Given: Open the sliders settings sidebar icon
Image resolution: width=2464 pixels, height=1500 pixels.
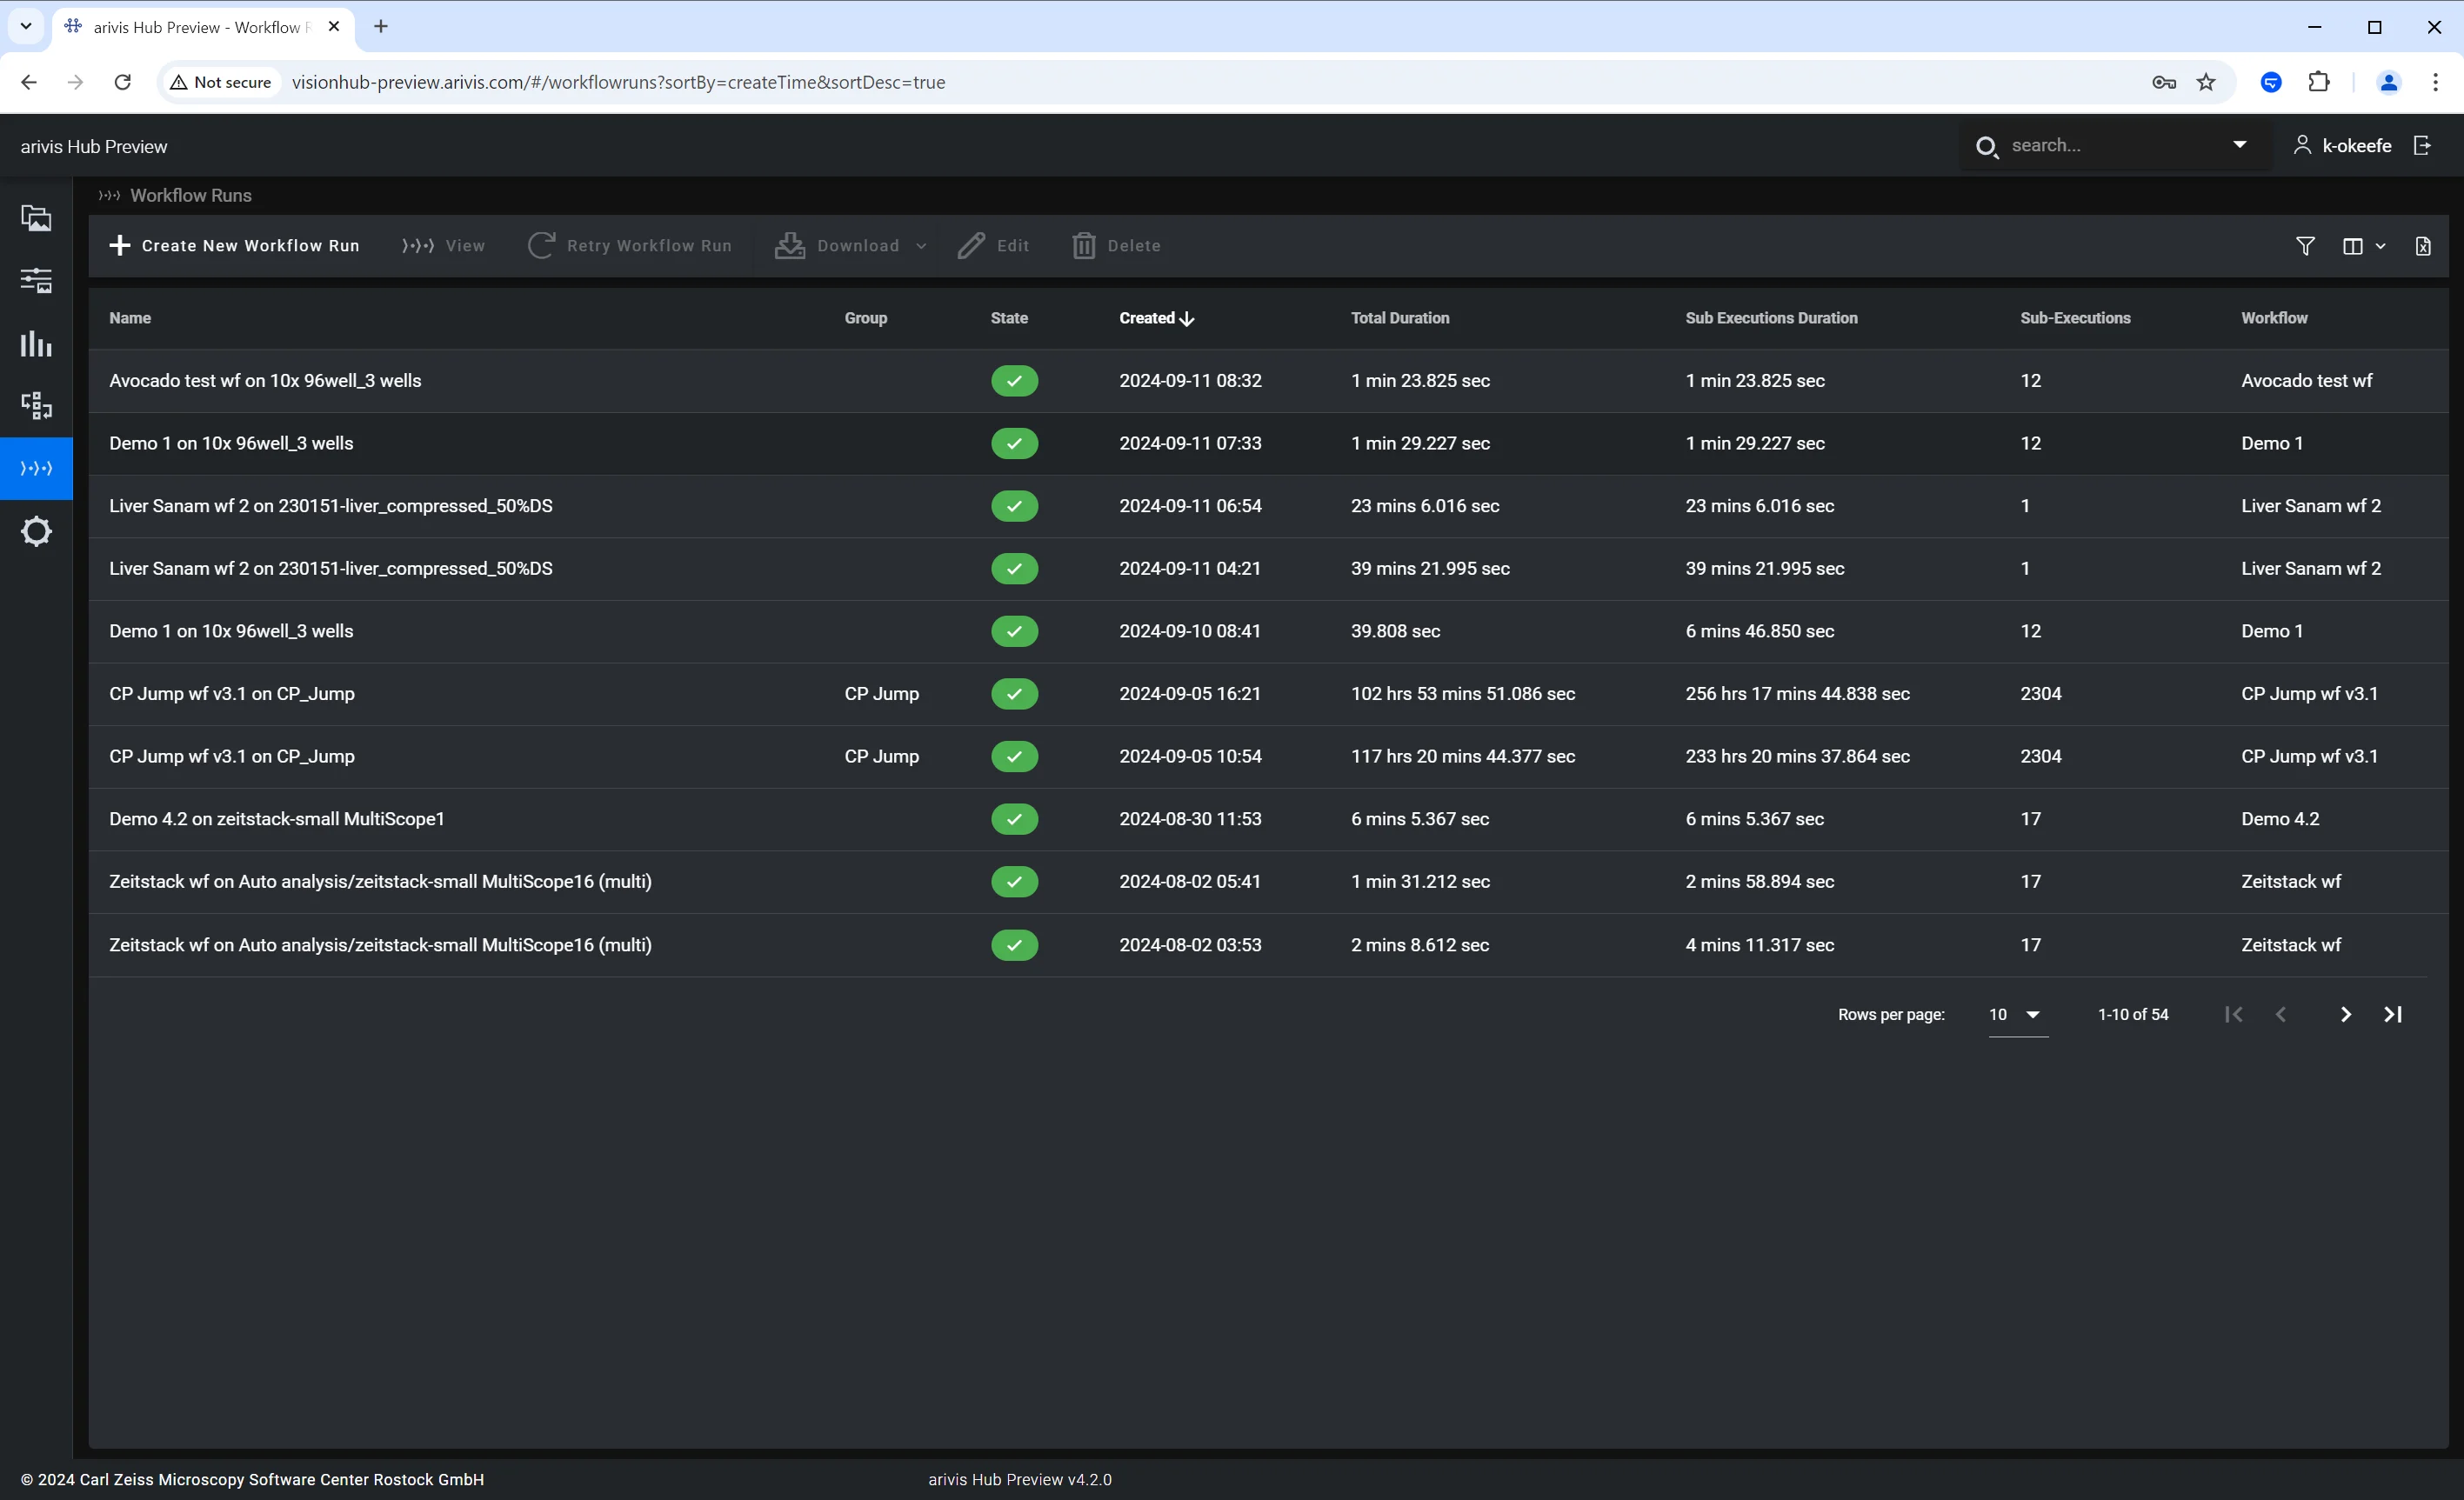Looking at the screenshot, I should [36, 281].
